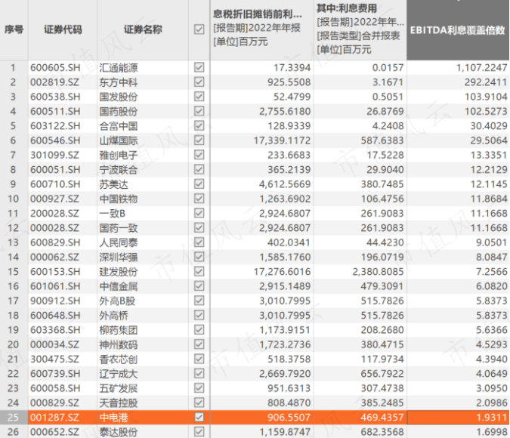Toggle the checkbox in the 中国铁物 row
510x438 pixels.
point(199,199)
